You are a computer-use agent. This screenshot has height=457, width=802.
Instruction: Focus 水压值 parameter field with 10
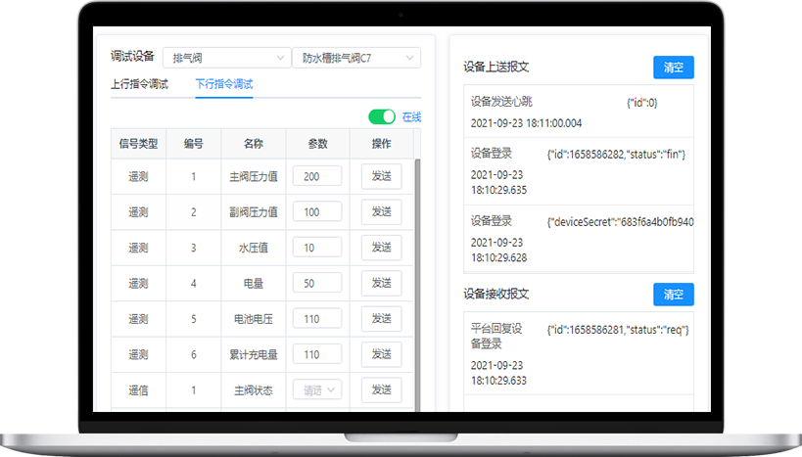pos(317,248)
